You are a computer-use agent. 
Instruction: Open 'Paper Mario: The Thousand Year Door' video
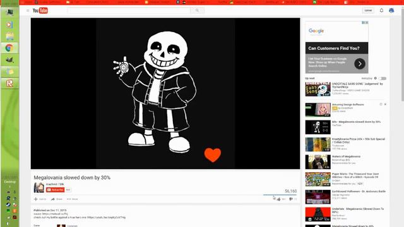tap(355, 175)
